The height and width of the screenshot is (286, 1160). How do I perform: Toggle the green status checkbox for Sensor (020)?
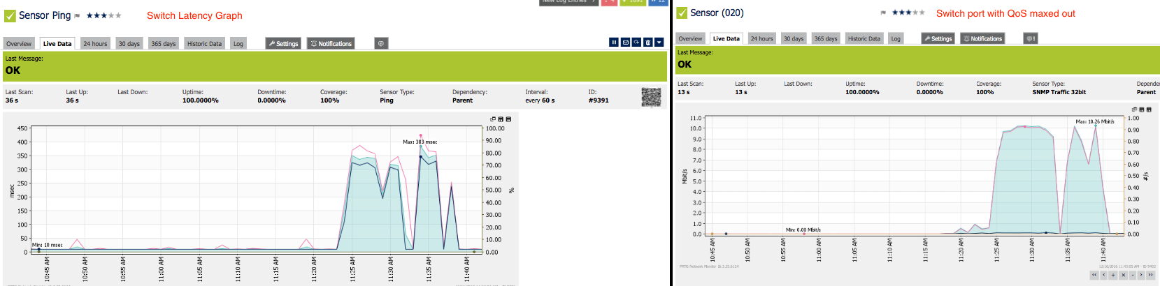coord(682,13)
